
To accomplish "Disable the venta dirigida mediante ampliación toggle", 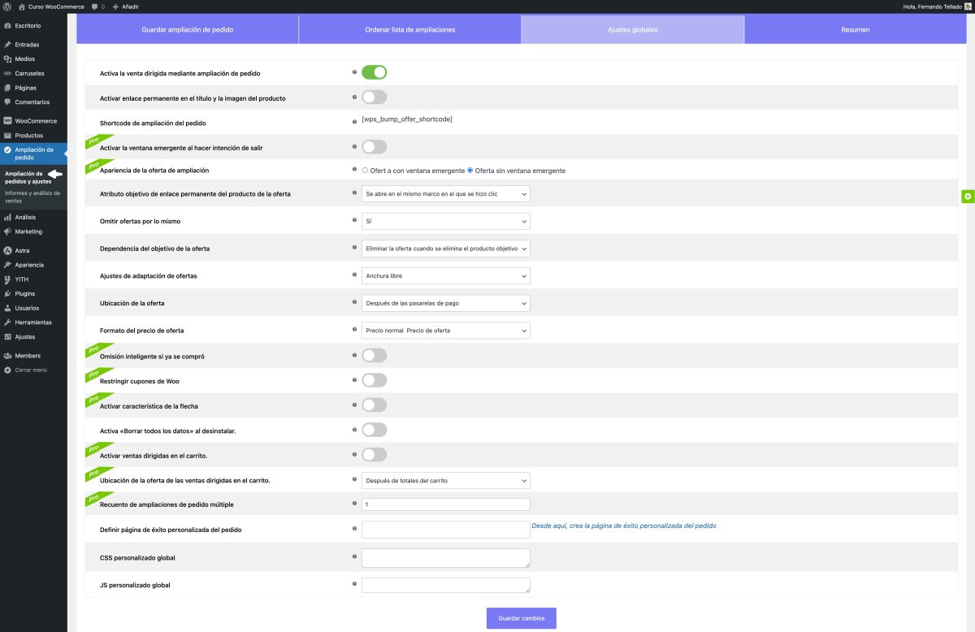I will [374, 72].
